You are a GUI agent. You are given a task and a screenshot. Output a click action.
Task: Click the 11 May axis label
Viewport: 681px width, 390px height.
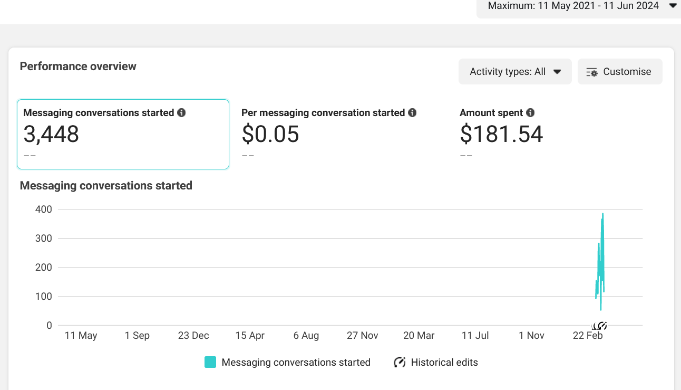coord(81,336)
